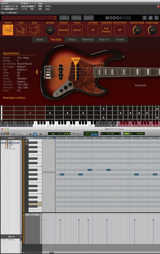Click the MODO BASS preset name field
Viewport: 160px width, 254px height.
pos(27,18)
